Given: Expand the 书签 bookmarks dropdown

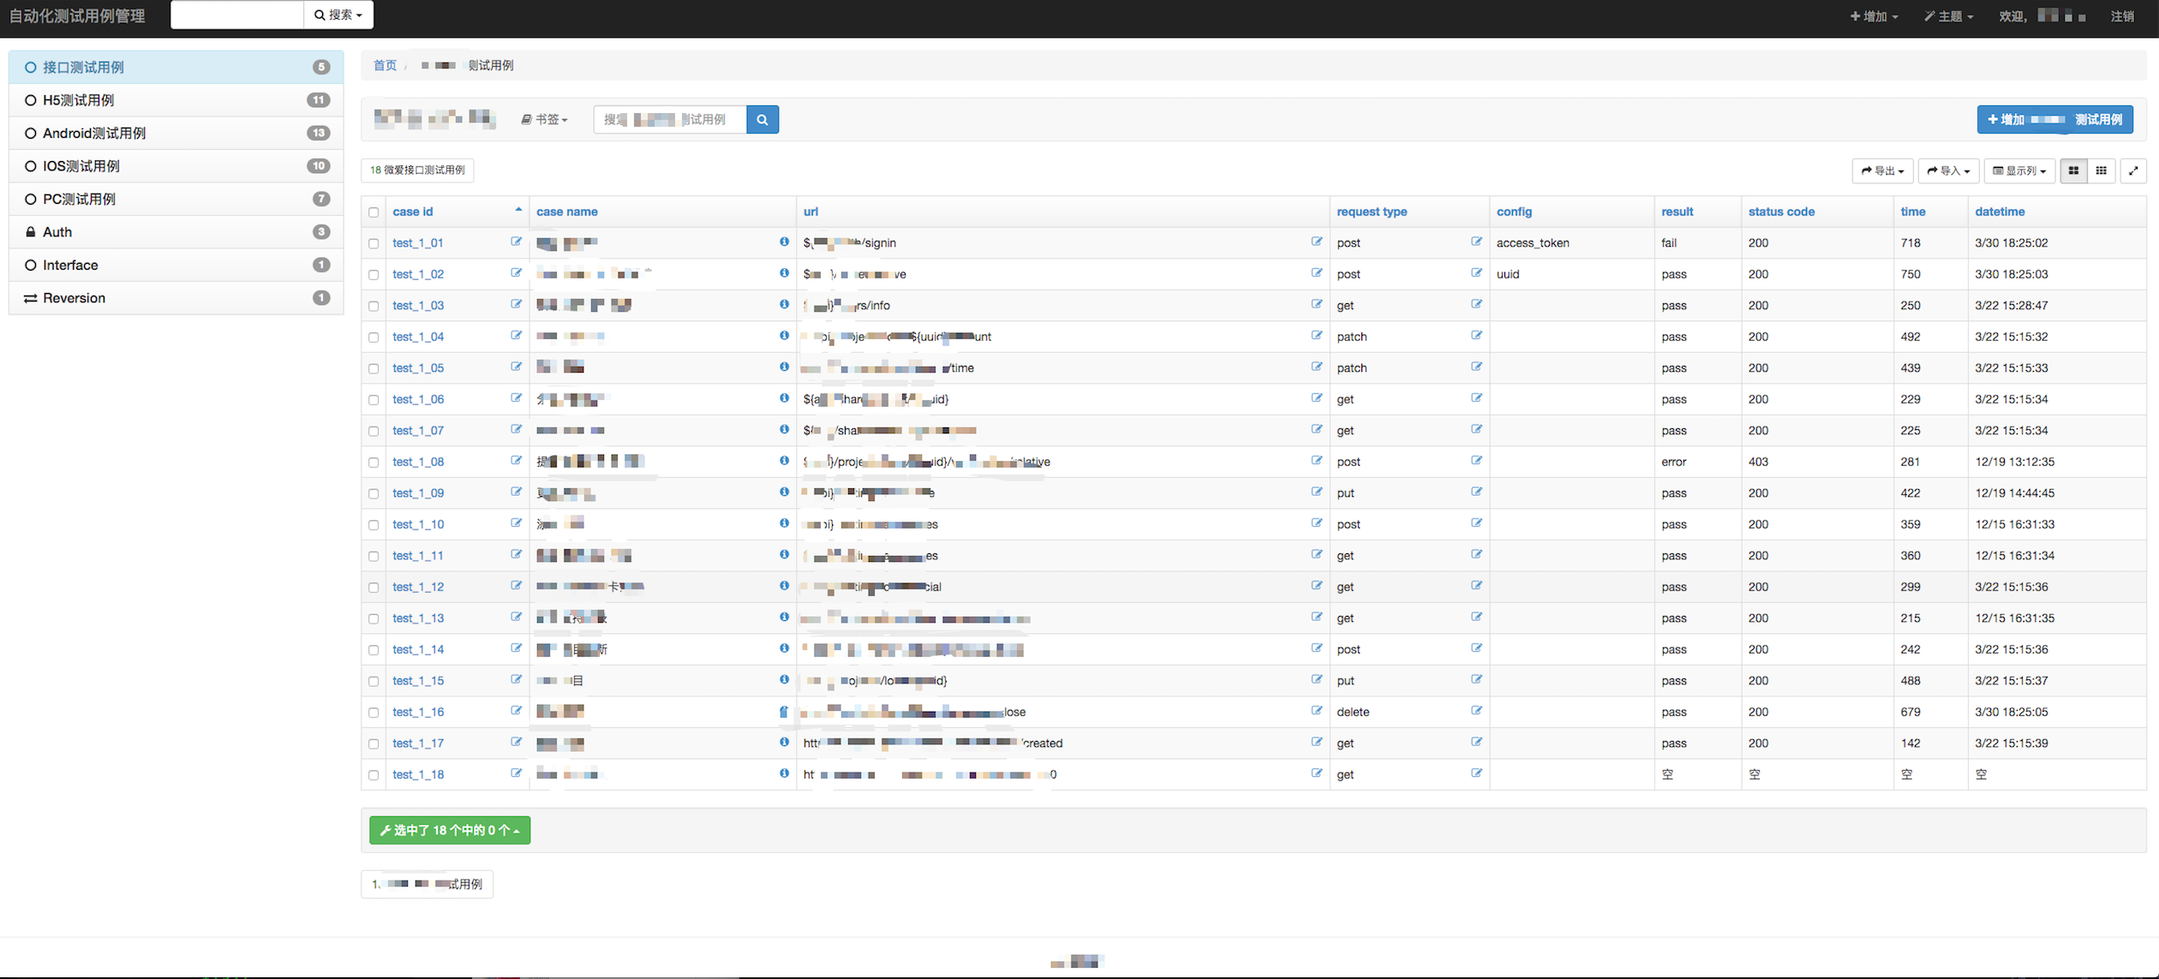Looking at the screenshot, I should [545, 120].
